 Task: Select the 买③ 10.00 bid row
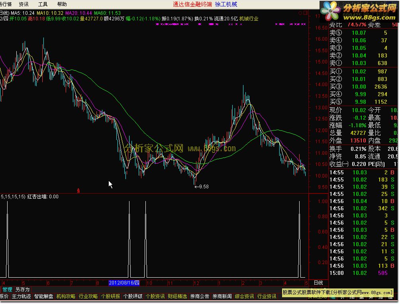point(363,87)
